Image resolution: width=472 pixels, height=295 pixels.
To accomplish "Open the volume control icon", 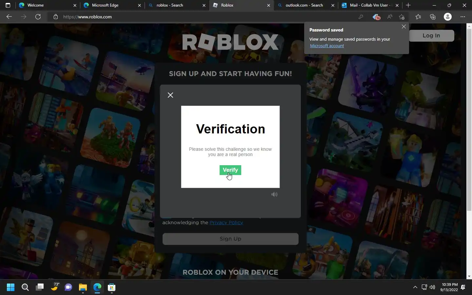I will coord(432,287).
